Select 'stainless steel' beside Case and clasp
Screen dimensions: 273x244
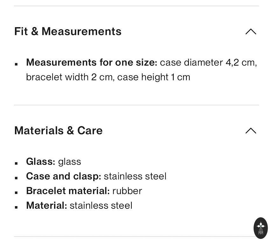(x=135, y=176)
